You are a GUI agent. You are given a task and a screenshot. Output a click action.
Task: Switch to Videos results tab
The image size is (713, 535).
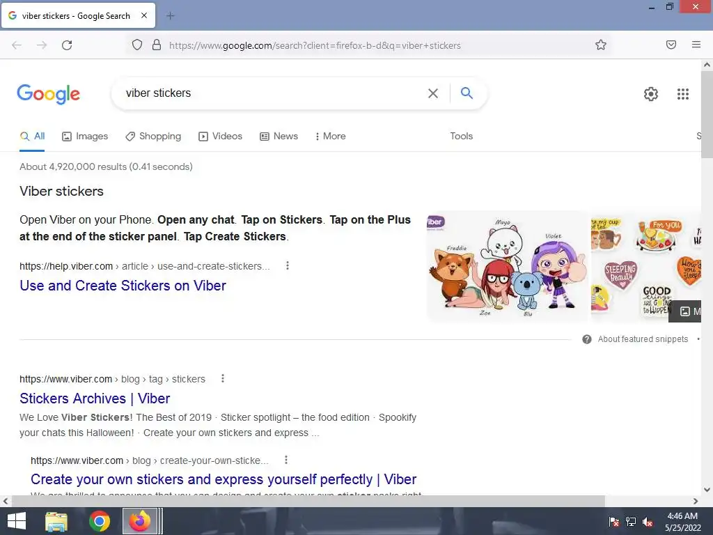click(221, 137)
